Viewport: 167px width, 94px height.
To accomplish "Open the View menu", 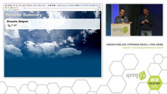I will 20,5.
